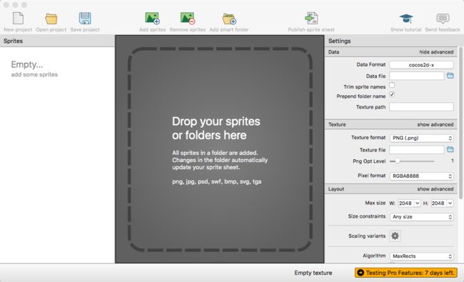Screen dimensions: 464x282
Task: Open the Algorithm MaxRects dropdown
Action: 421,256
